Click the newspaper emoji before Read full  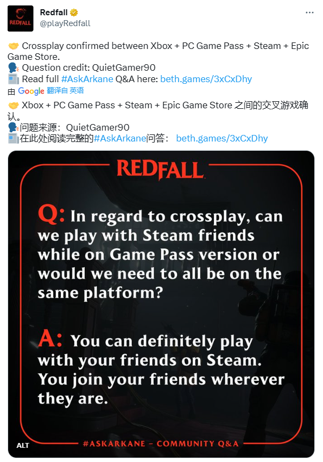[14, 79]
